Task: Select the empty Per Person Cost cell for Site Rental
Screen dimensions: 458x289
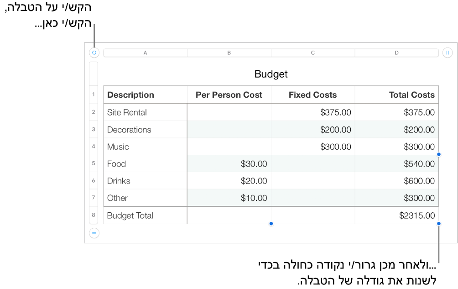Action: click(x=229, y=112)
